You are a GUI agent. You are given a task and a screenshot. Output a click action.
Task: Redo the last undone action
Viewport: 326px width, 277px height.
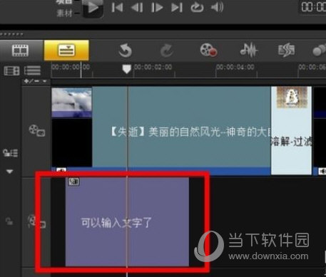click(x=167, y=51)
